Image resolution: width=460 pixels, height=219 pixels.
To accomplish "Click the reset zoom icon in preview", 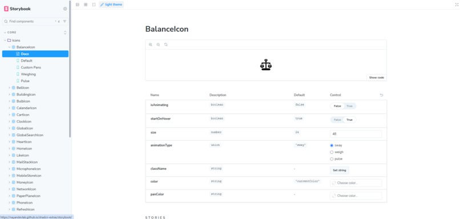I will pyautogui.click(x=166, y=44).
